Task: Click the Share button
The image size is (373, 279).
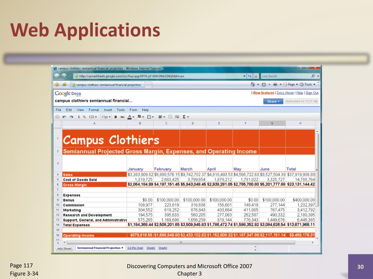Action: (x=273, y=101)
